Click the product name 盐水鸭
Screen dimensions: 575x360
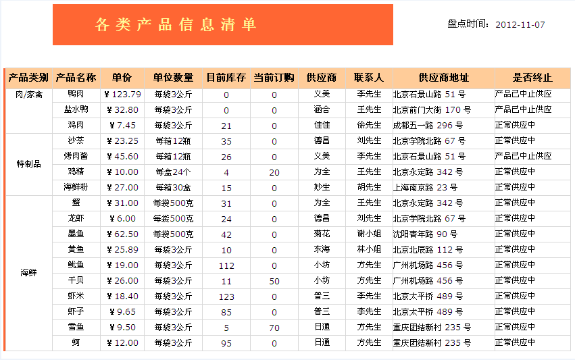(x=76, y=109)
